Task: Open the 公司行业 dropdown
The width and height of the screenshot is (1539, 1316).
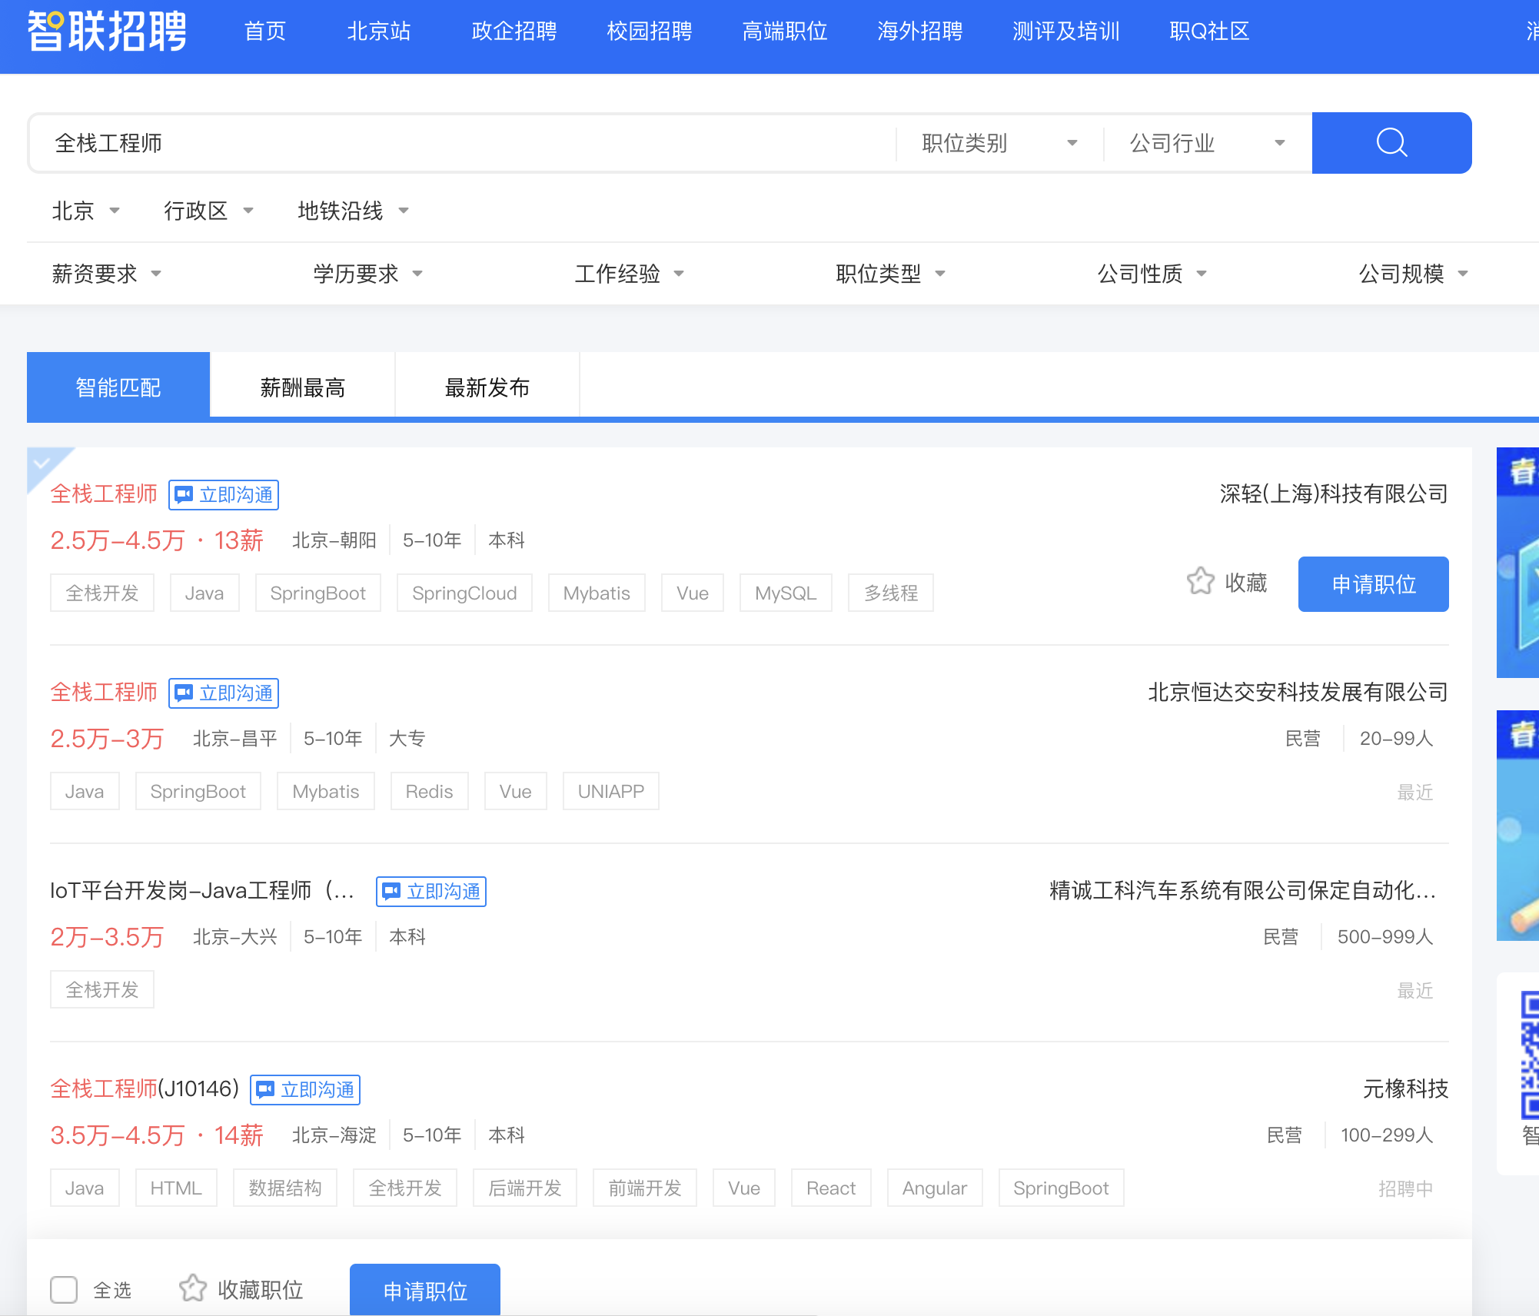Action: click(1206, 143)
